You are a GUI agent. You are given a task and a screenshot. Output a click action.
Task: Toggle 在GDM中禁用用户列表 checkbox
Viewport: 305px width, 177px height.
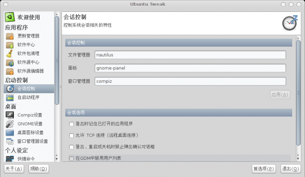[71, 158]
